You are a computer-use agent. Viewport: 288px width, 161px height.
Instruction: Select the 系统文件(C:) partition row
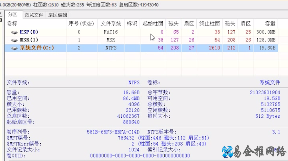tap(141, 48)
